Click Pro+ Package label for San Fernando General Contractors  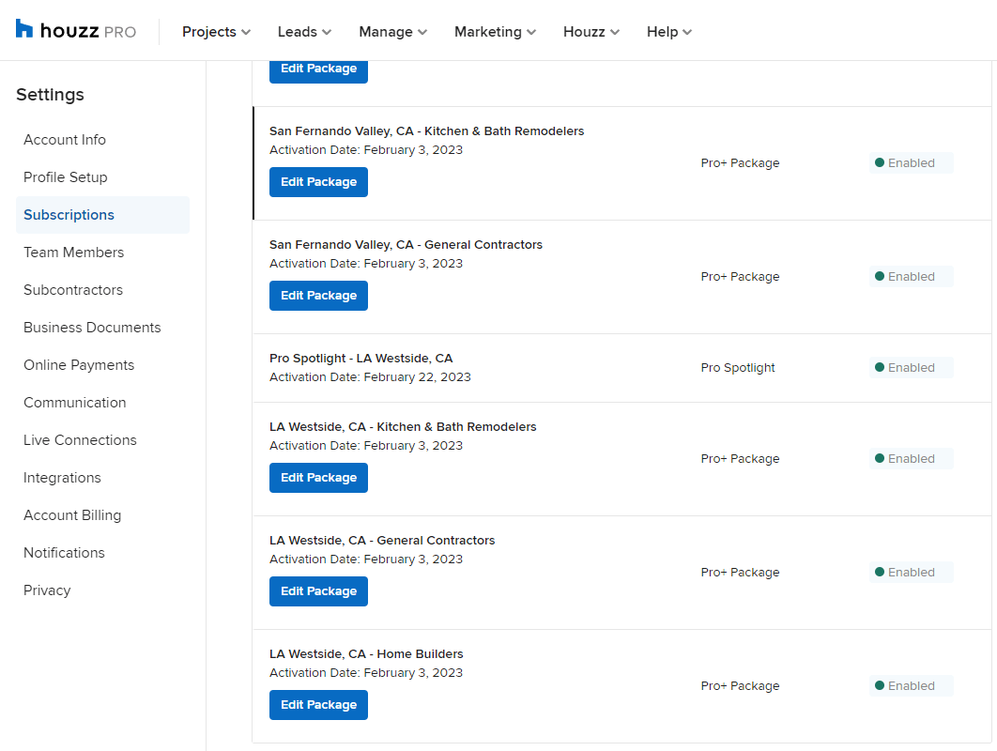(740, 277)
